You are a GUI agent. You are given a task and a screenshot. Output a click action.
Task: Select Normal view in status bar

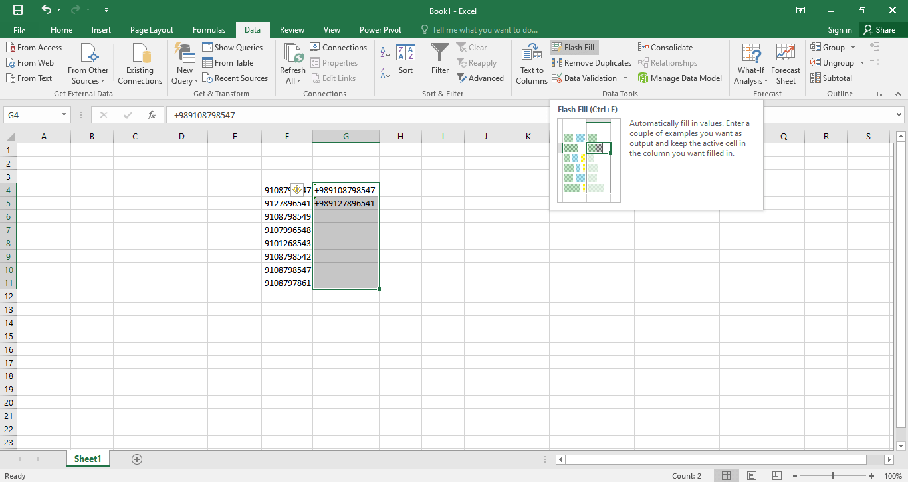click(x=727, y=476)
